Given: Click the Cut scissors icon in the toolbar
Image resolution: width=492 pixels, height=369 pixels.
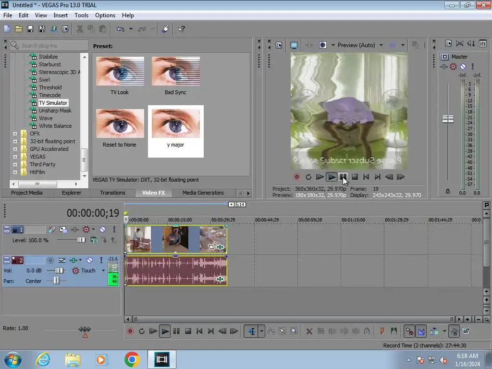Looking at the screenshot, I should tap(80, 29).
